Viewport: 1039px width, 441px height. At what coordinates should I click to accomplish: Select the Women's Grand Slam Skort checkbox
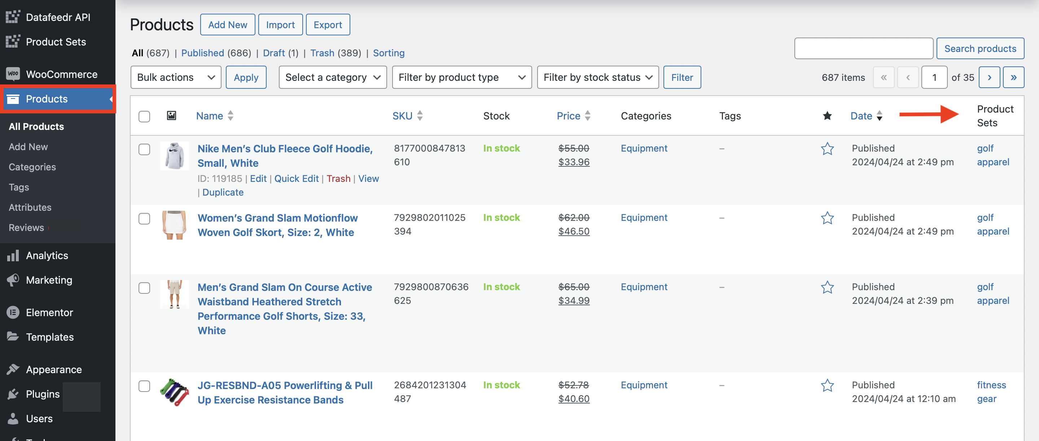click(x=144, y=219)
